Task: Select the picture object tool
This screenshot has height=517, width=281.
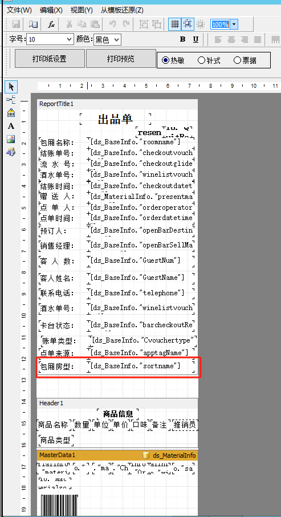Action: point(11,139)
